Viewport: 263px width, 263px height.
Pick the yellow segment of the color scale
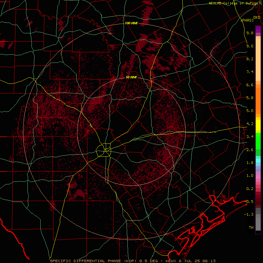pos(258,125)
